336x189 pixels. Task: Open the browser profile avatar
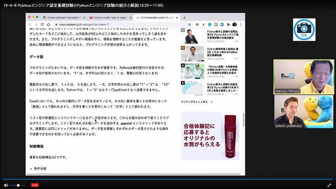pos(234,24)
